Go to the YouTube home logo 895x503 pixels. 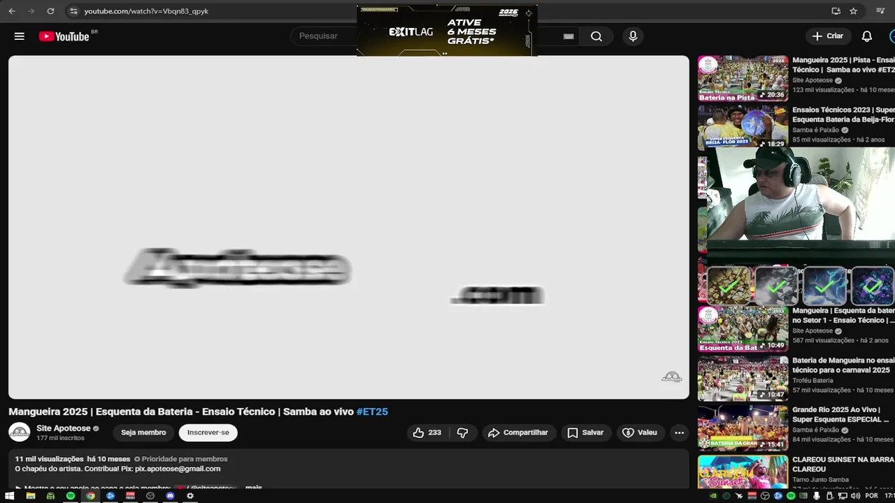(64, 36)
